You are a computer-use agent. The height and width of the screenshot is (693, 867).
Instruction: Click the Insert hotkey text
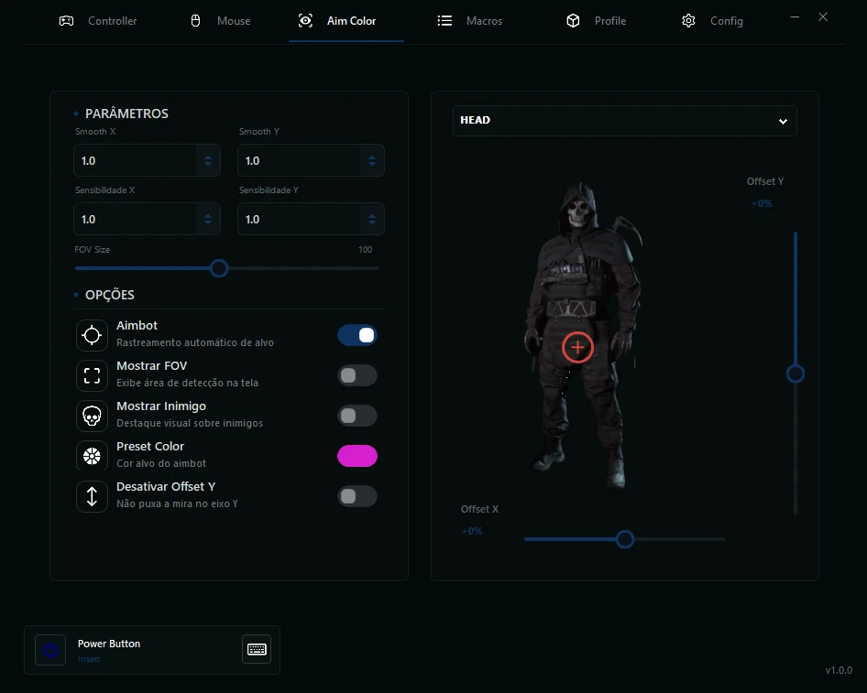[x=89, y=659]
